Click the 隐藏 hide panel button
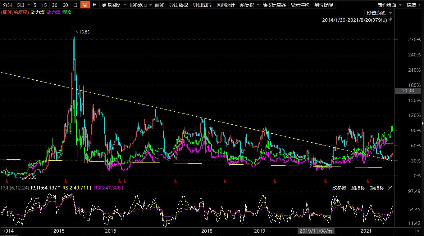 412,5
